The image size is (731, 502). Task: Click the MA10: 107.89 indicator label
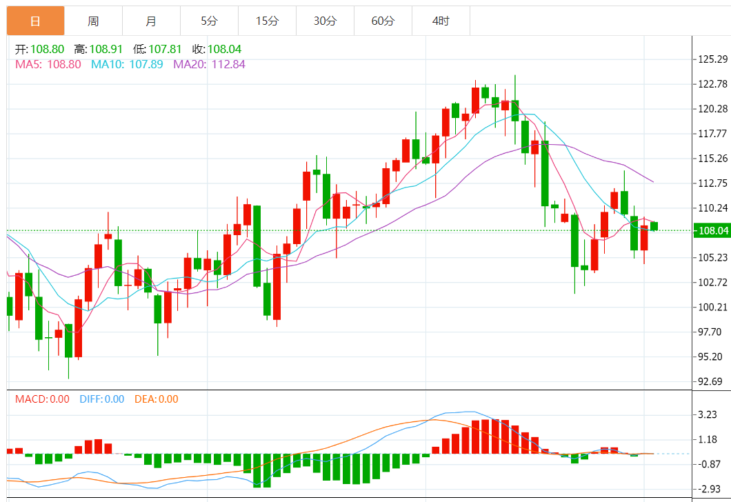coord(127,64)
